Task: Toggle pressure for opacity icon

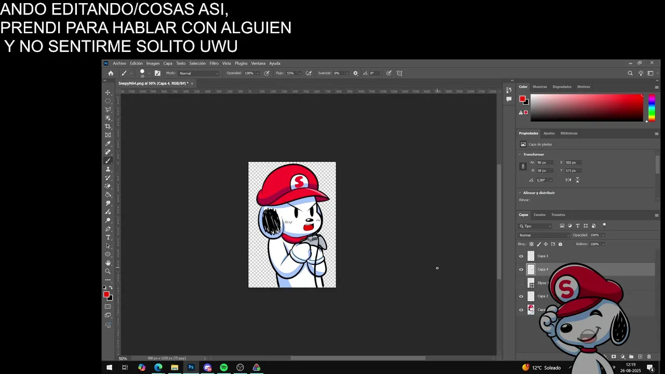Action: click(267, 73)
